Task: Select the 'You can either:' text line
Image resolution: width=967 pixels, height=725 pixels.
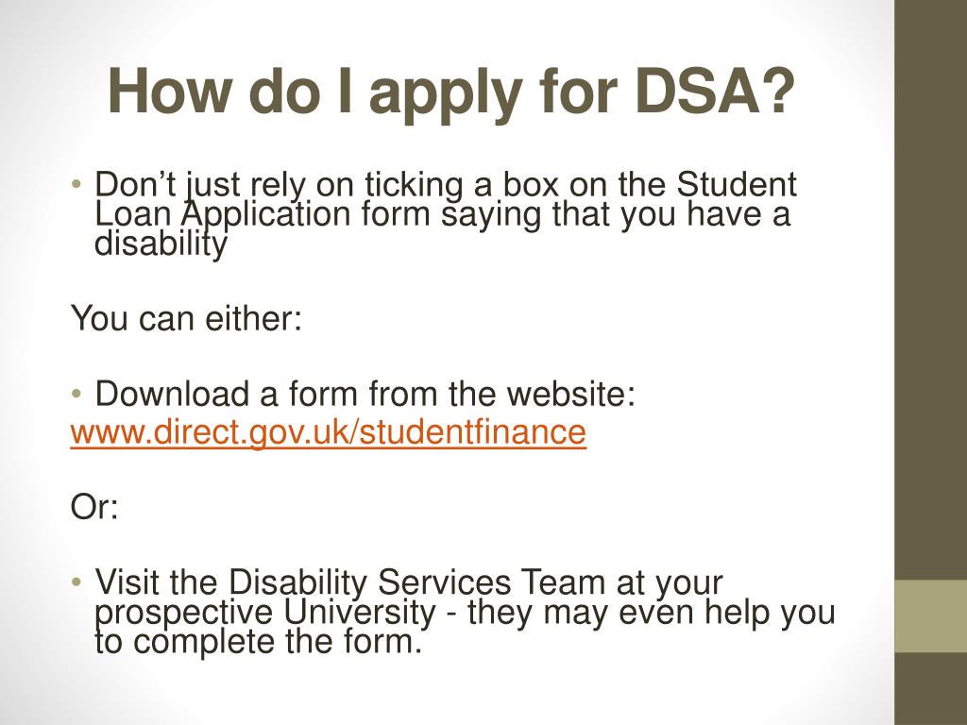Action: coord(186,319)
